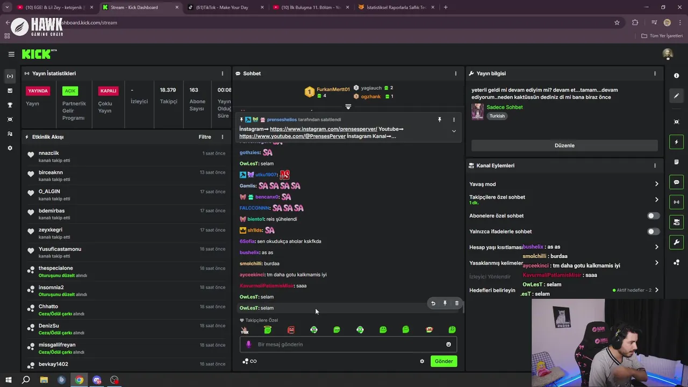Open the community users icon in sidebar
Image resolution: width=688 pixels, height=387 pixels.
10,134
